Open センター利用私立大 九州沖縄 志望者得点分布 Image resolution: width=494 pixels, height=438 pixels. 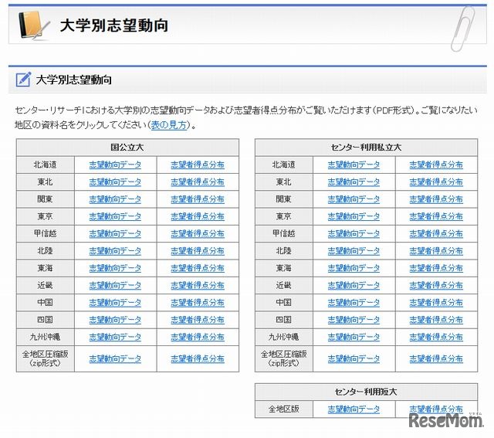(436, 337)
